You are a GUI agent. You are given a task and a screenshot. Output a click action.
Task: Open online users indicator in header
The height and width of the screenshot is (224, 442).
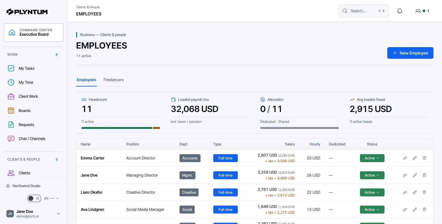[x=422, y=11]
